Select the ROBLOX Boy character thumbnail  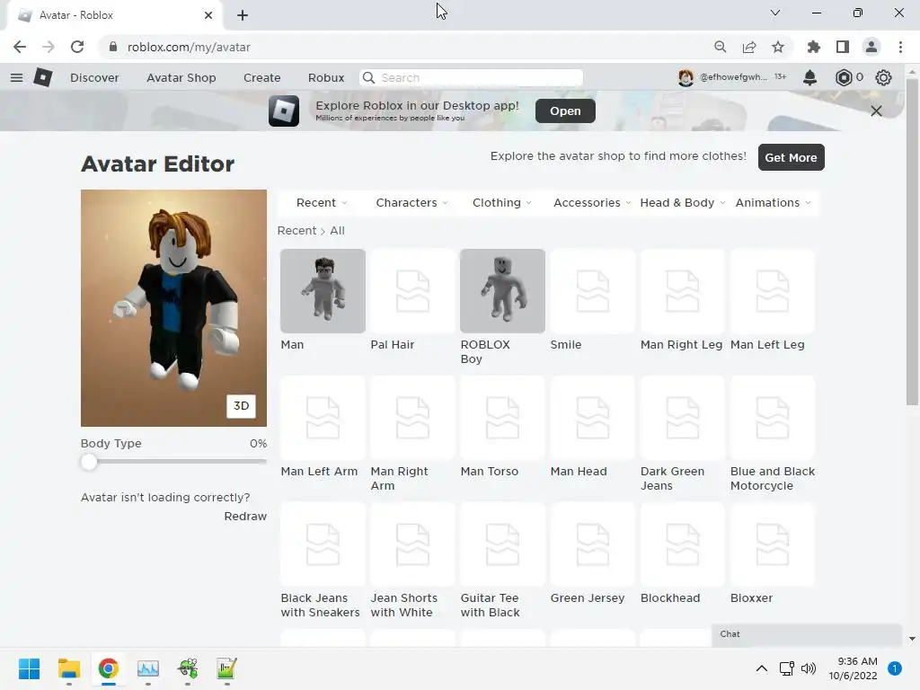click(x=502, y=291)
